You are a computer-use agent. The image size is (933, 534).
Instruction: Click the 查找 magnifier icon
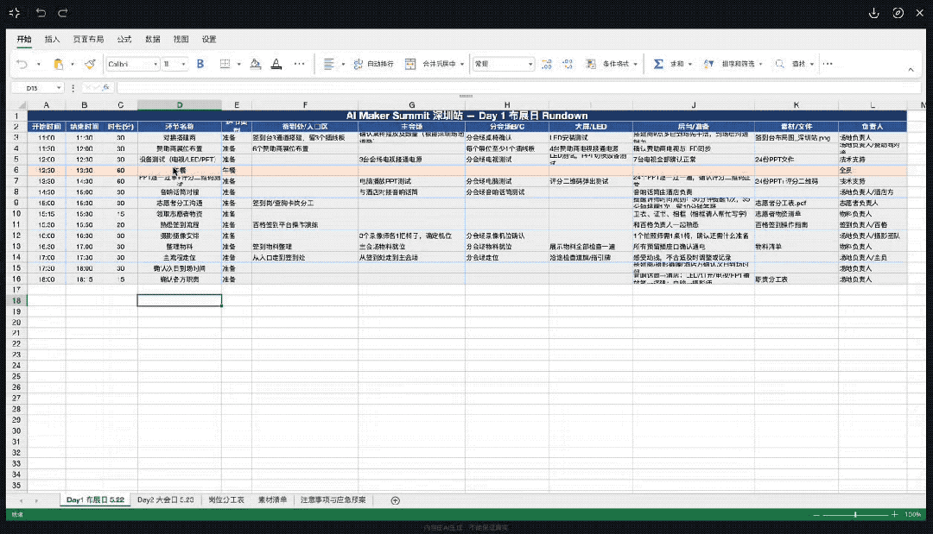pos(779,64)
